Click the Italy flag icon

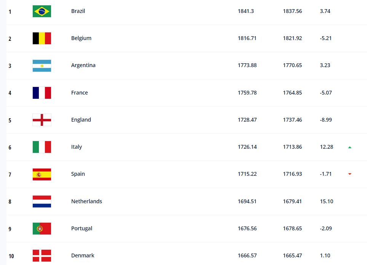click(42, 147)
